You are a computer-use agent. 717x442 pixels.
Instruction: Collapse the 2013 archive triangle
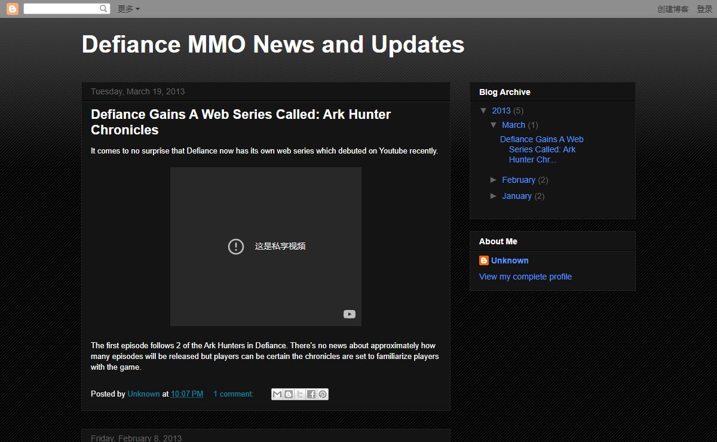pyautogui.click(x=483, y=110)
